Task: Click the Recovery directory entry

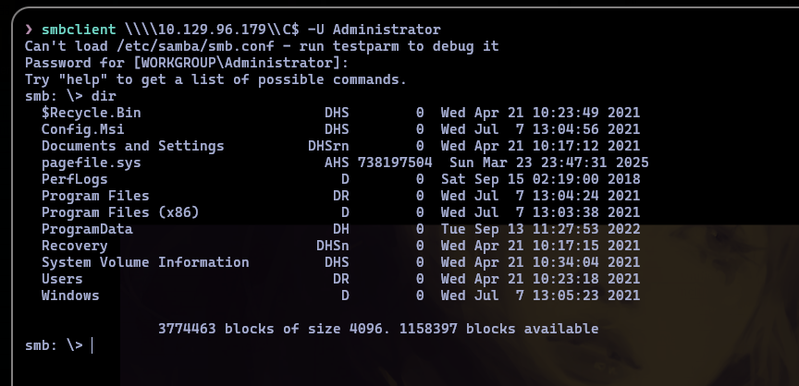Action: pyautogui.click(x=74, y=246)
